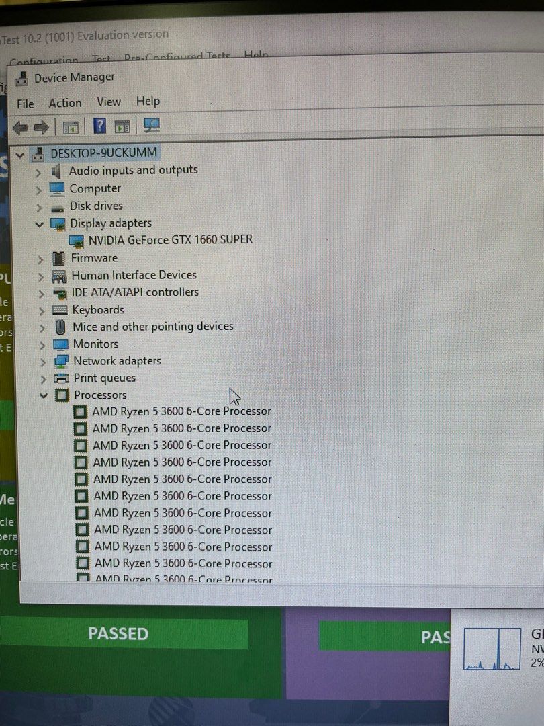The height and width of the screenshot is (726, 544).
Task: Collapse the Processors category
Action: tap(44, 395)
